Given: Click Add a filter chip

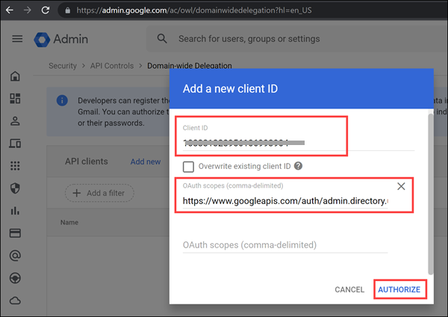Looking at the screenshot, I should click(99, 193).
